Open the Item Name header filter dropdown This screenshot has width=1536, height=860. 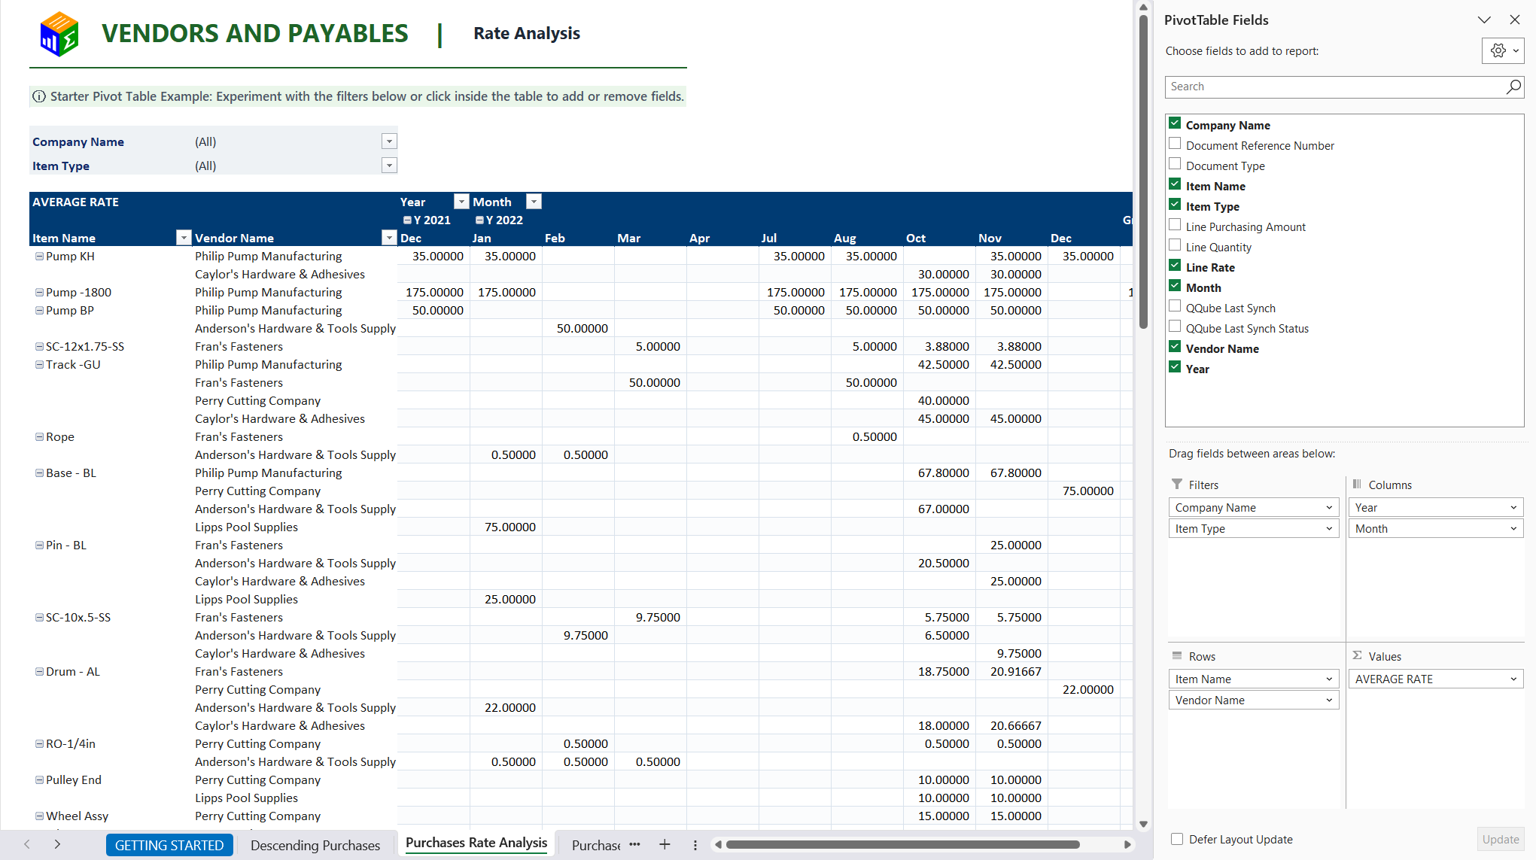coord(183,238)
